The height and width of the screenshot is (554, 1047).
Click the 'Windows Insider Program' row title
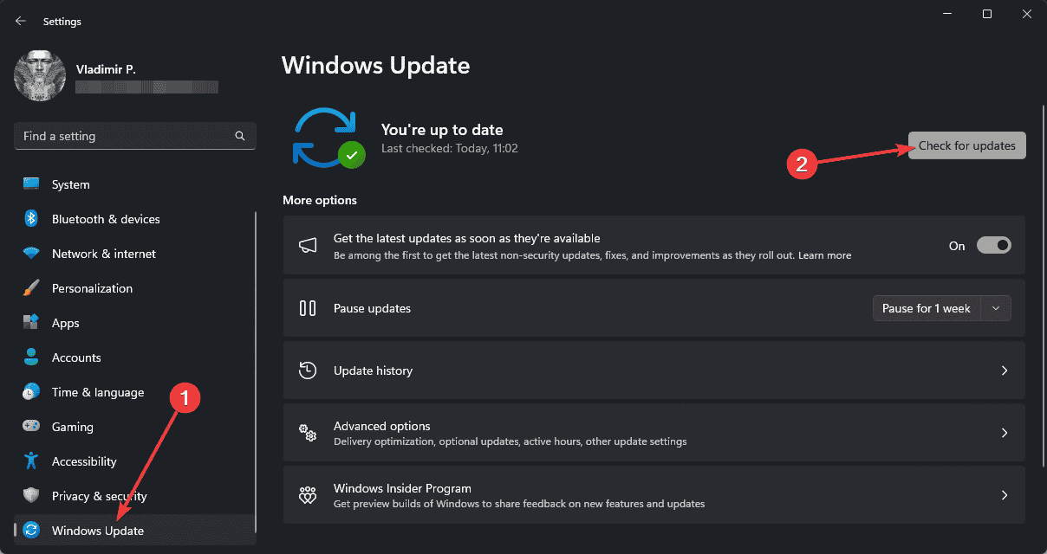click(402, 488)
